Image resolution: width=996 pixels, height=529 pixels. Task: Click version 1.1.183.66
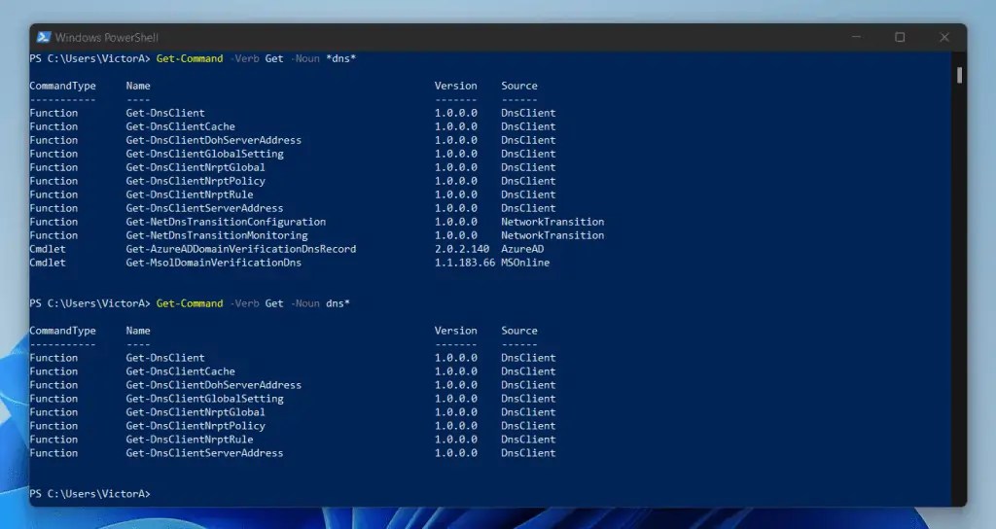pos(465,263)
